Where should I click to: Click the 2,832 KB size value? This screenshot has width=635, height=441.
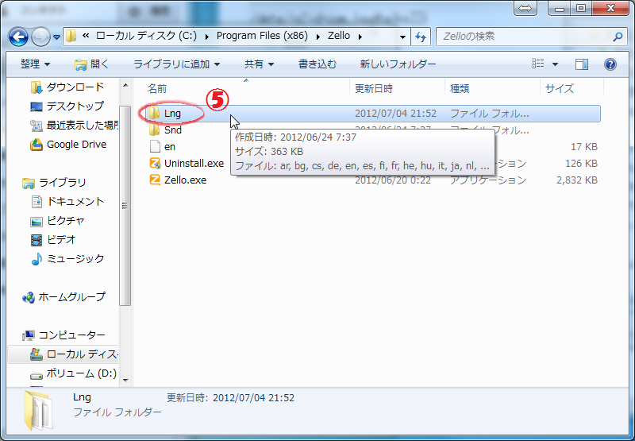pyautogui.click(x=577, y=180)
